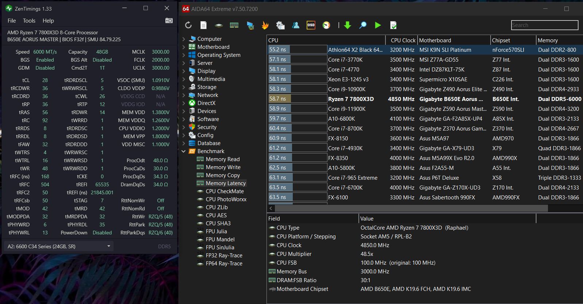Click the AIDA64 app logo icon

coord(186,9)
